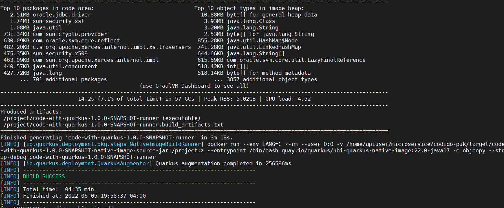The image size is (504, 208).
Task: Click 'java.lang.String[]' heap entry
Action: pyautogui.click(x=256, y=54)
